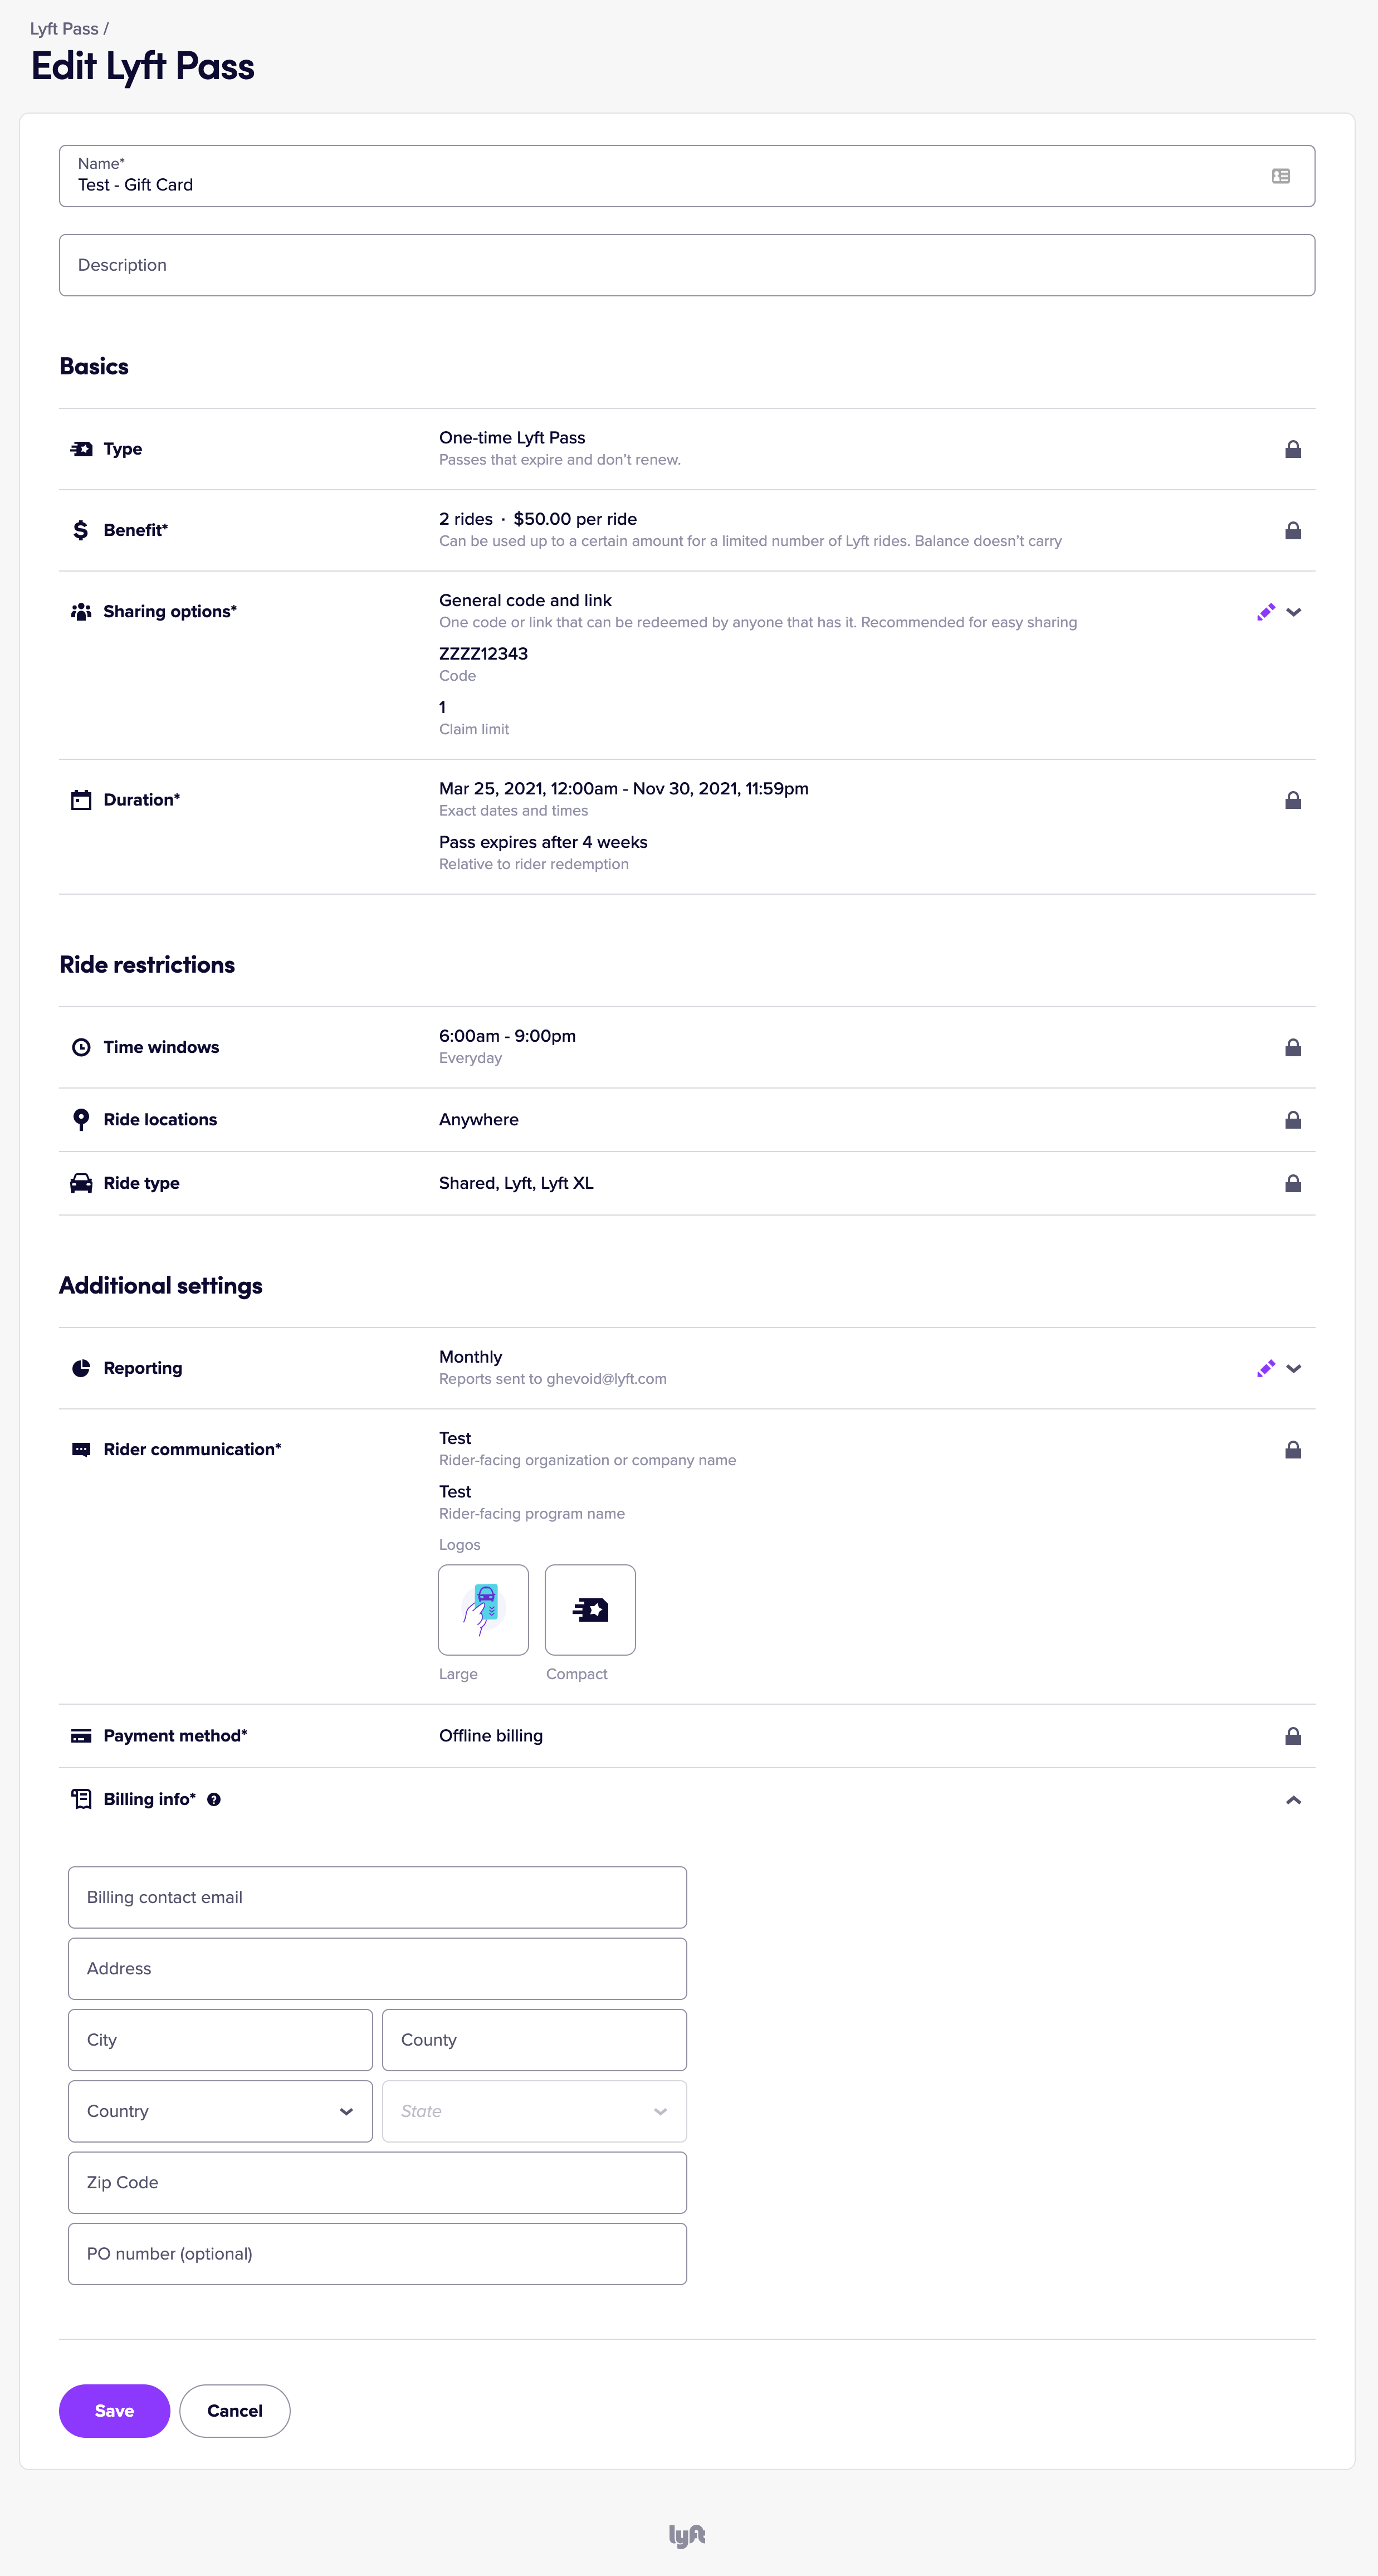Screen dimensions: 1378x2576
Task: Click the Address input field
Action: [x=377, y=1968]
